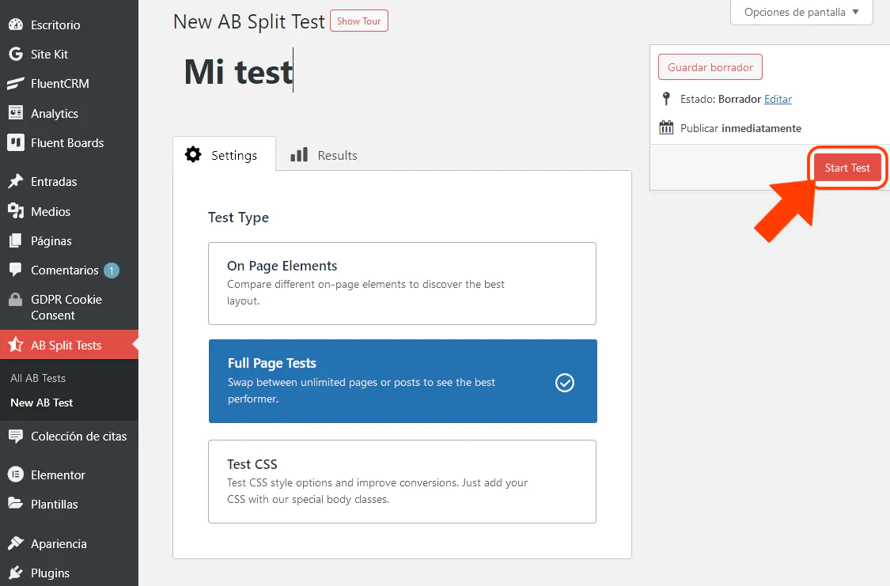This screenshot has width=890, height=586.
Task: Open All AB Tests submenu item
Action: [x=38, y=378]
